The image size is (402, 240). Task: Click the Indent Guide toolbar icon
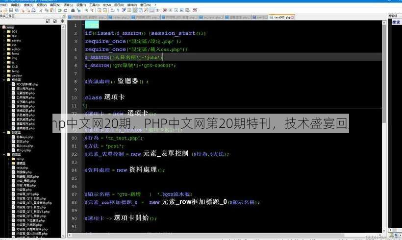pyautogui.click(x=124, y=10)
